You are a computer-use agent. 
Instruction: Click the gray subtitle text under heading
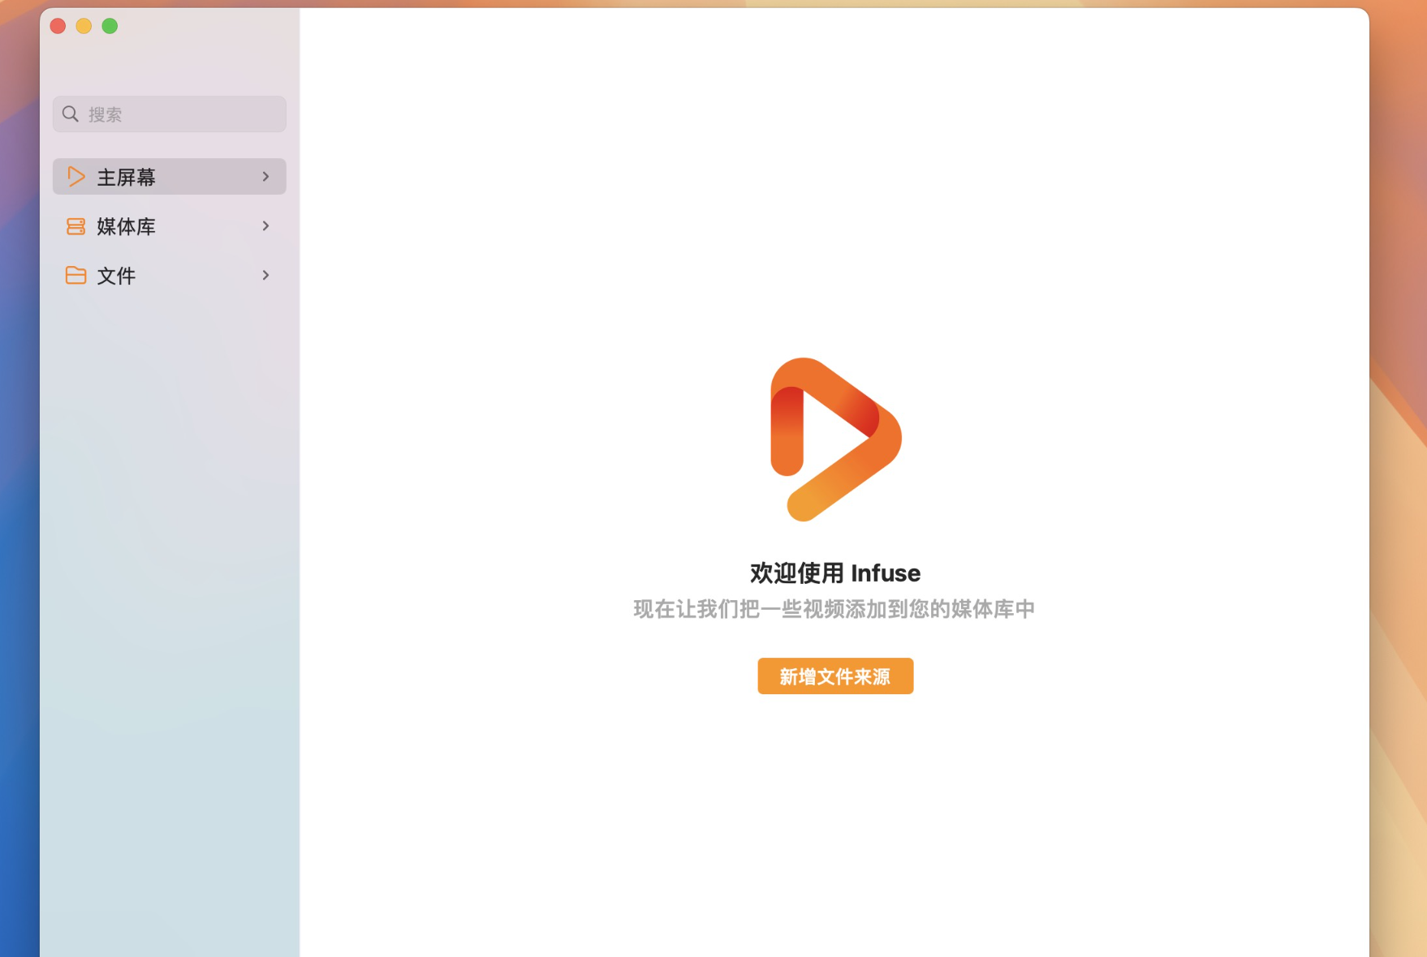pyautogui.click(x=834, y=609)
